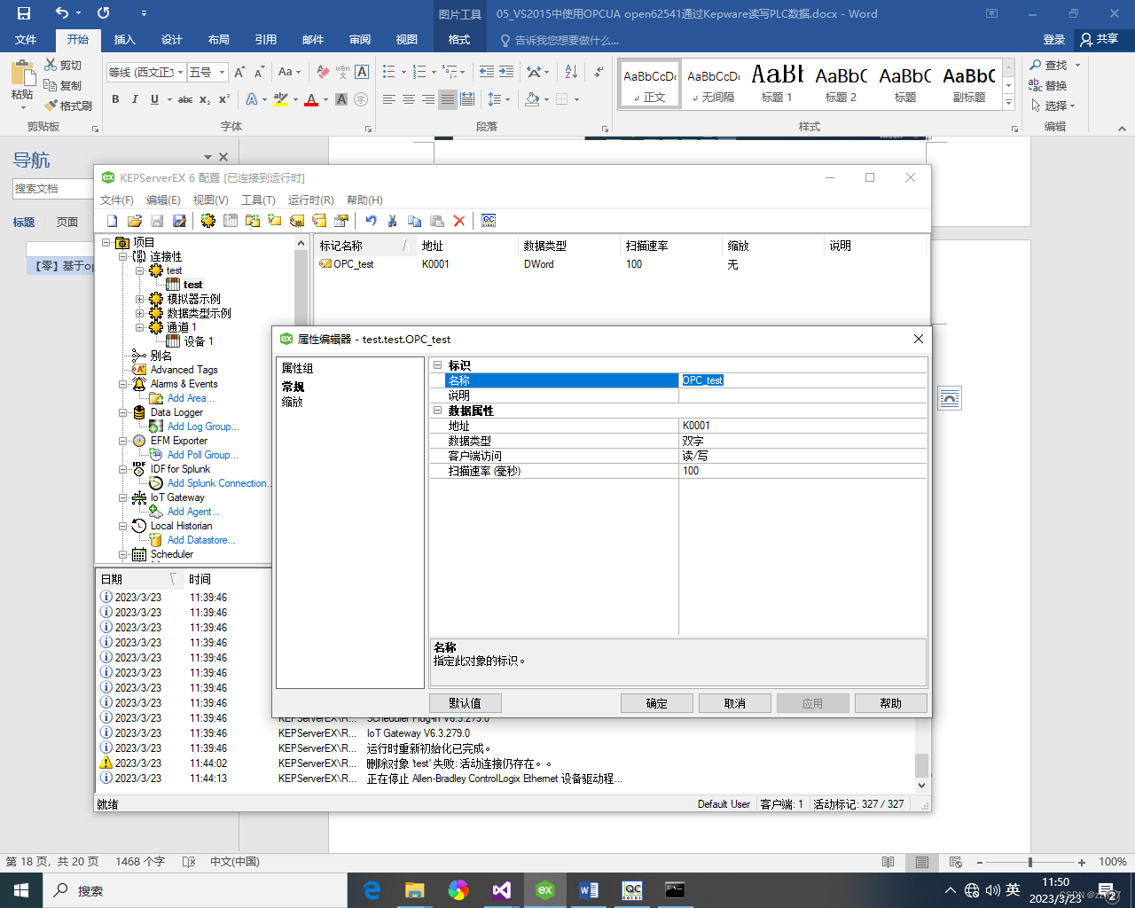This screenshot has height=908, width=1135.
Task: Click the Open Project folder icon in KEPServerEX
Action: (135, 221)
